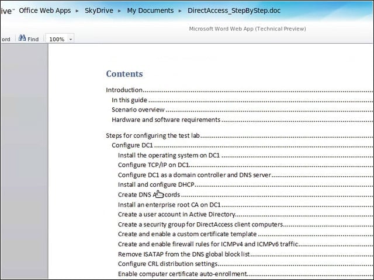Open the 100% zoom dropdown arrow
The height and width of the screenshot is (280, 374).
(x=71, y=39)
